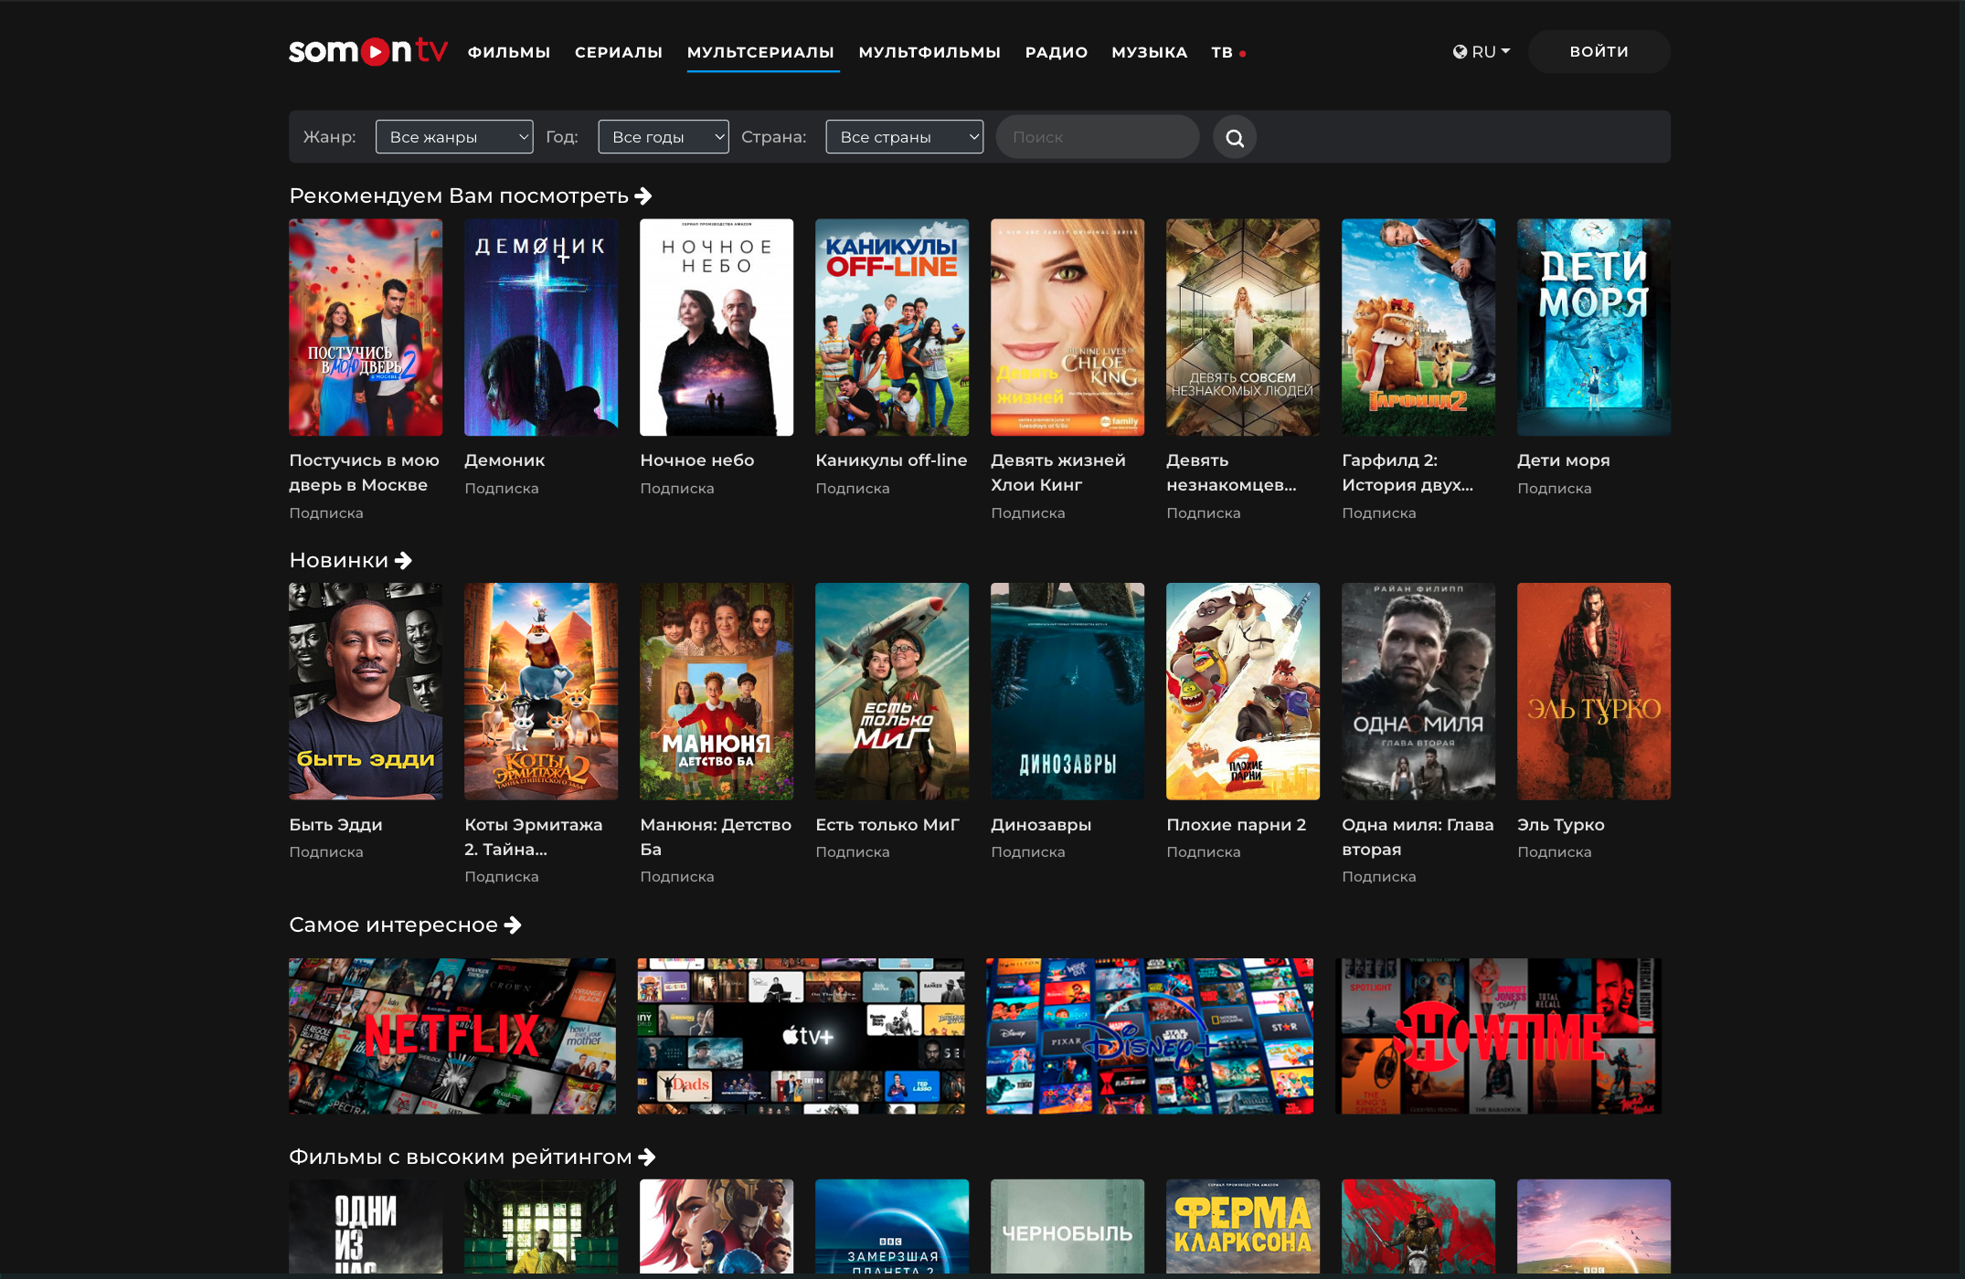Open the Apple TV+ collection banner
The width and height of the screenshot is (1965, 1279).
click(x=801, y=1036)
